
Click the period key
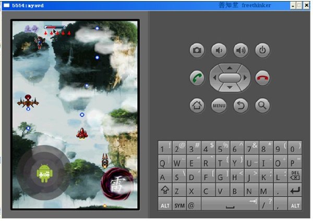(280, 190)
